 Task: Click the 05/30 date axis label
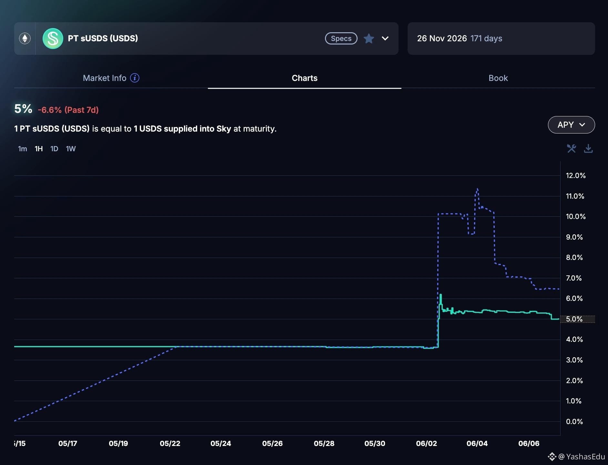click(375, 443)
